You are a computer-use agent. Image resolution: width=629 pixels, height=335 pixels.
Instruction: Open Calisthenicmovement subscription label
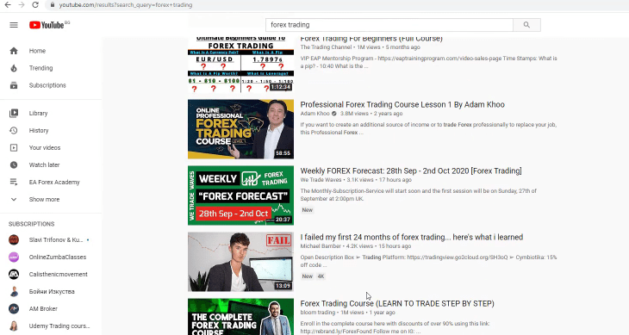tap(59, 275)
